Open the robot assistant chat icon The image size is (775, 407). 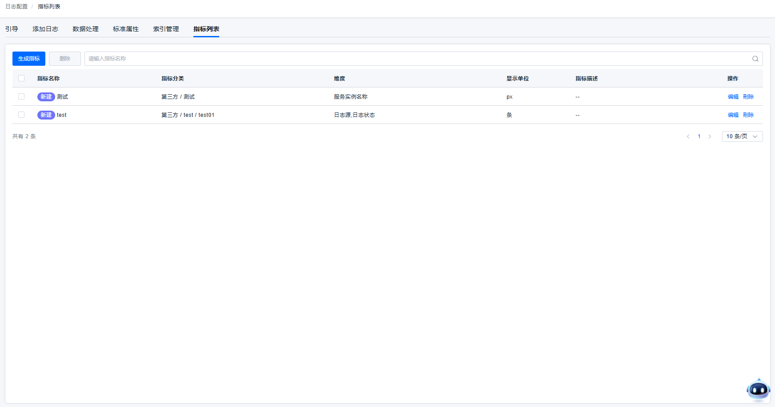pos(758,390)
